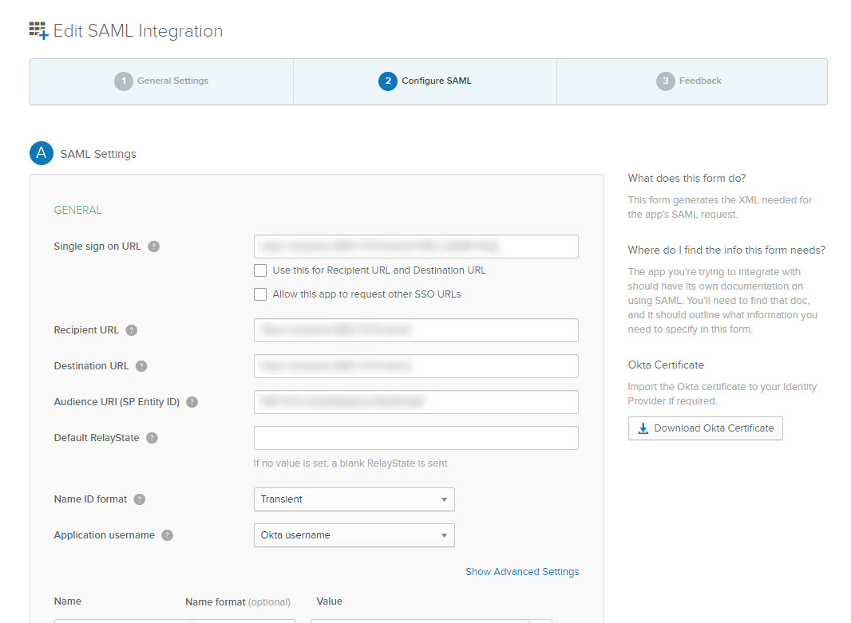851x623 pixels.
Task: Click help icon beside Application username
Action: (167, 535)
